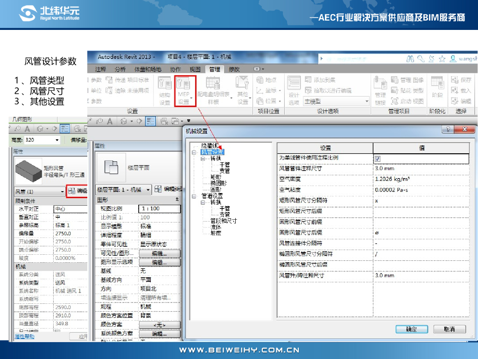Open the 坐标 coordinates tool
This screenshot has width=478, height=359.
(268, 90)
